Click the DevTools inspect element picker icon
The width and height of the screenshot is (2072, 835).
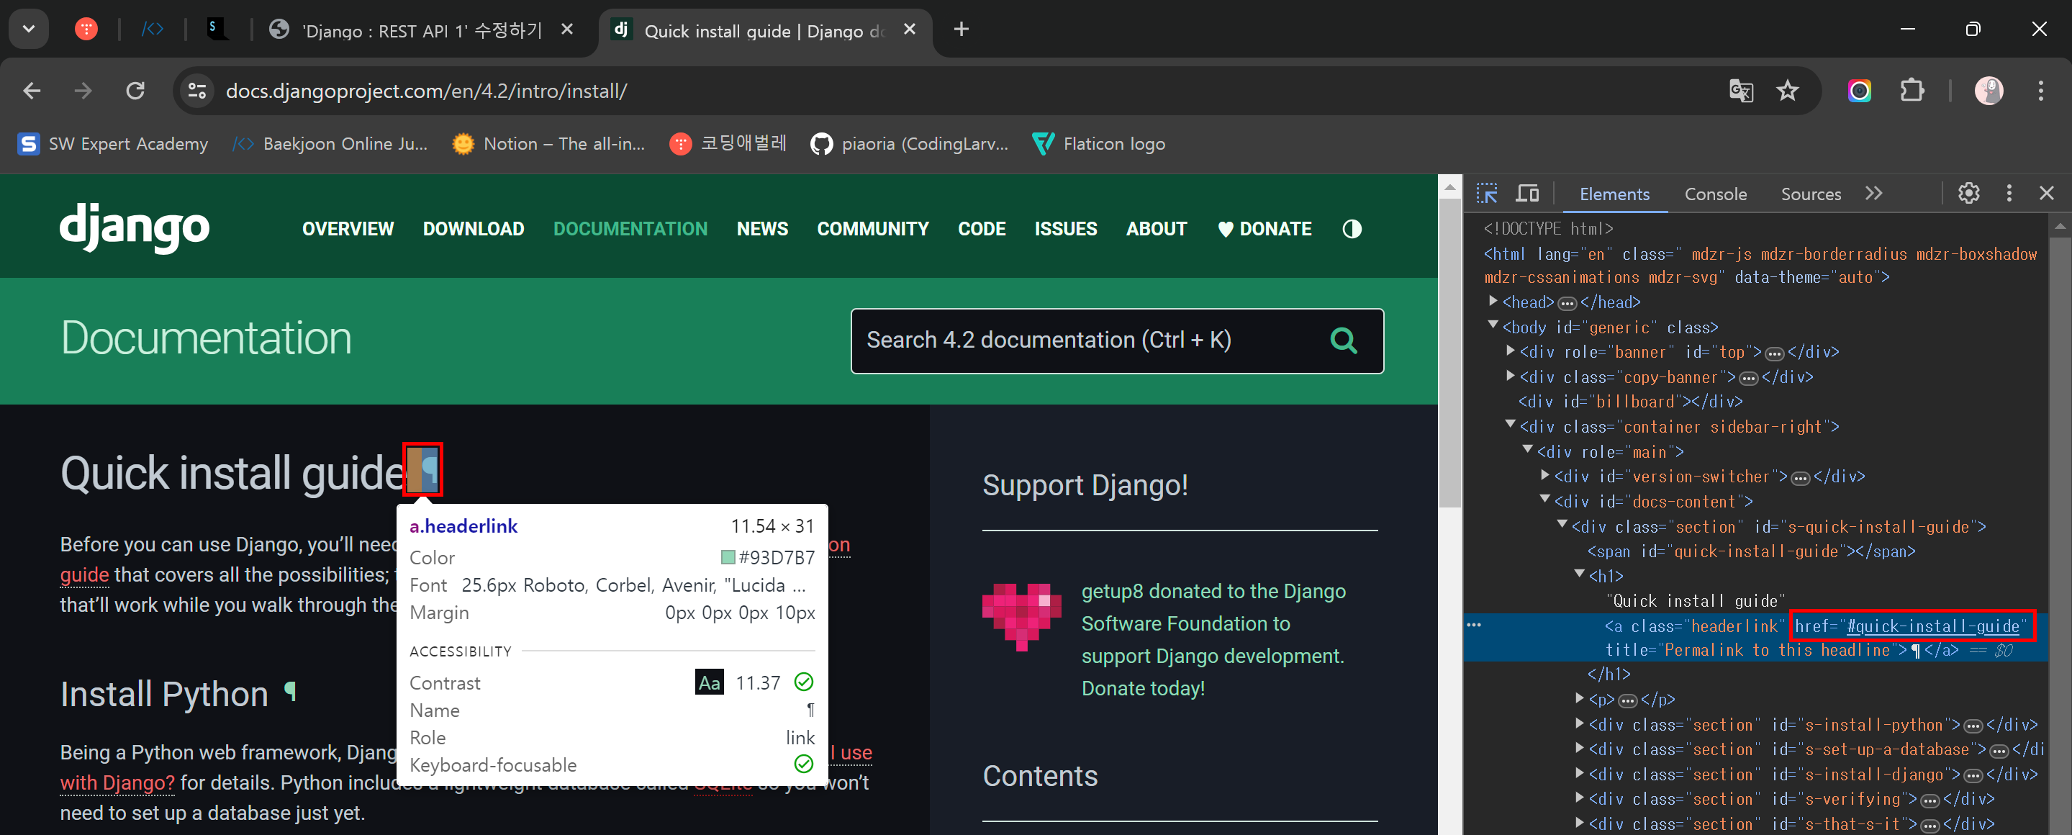(x=1486, y=193)
